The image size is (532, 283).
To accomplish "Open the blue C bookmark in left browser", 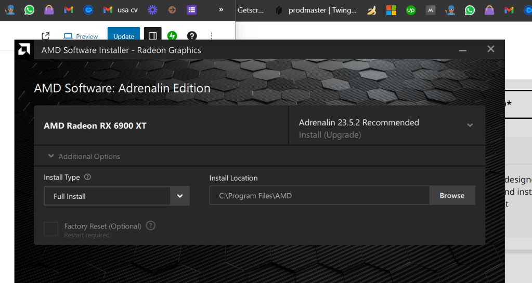I will pyautogui.click(x=88, y=10).
